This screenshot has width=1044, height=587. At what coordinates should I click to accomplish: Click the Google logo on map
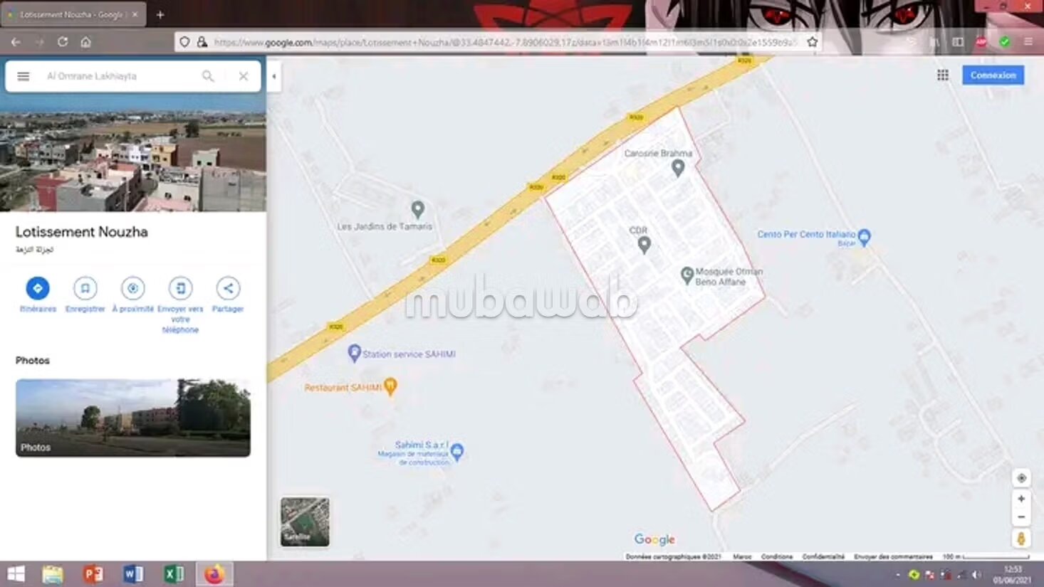coord(654,539)
